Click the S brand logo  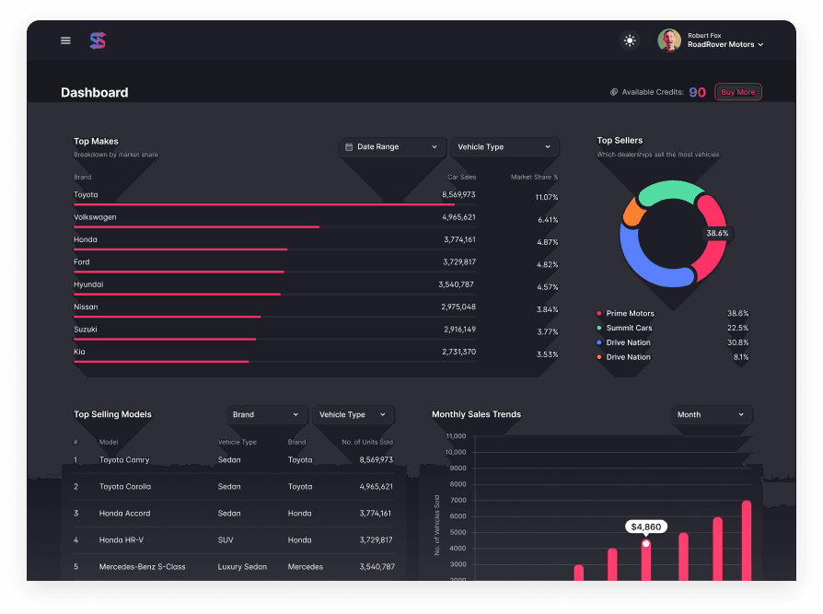pos(98,41)
